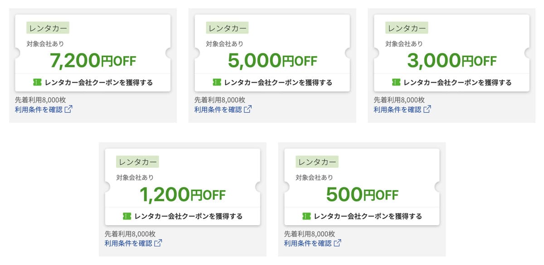
Task: Click the external link icon under the 3,000円OFF coupon
Action: point(427,110)
